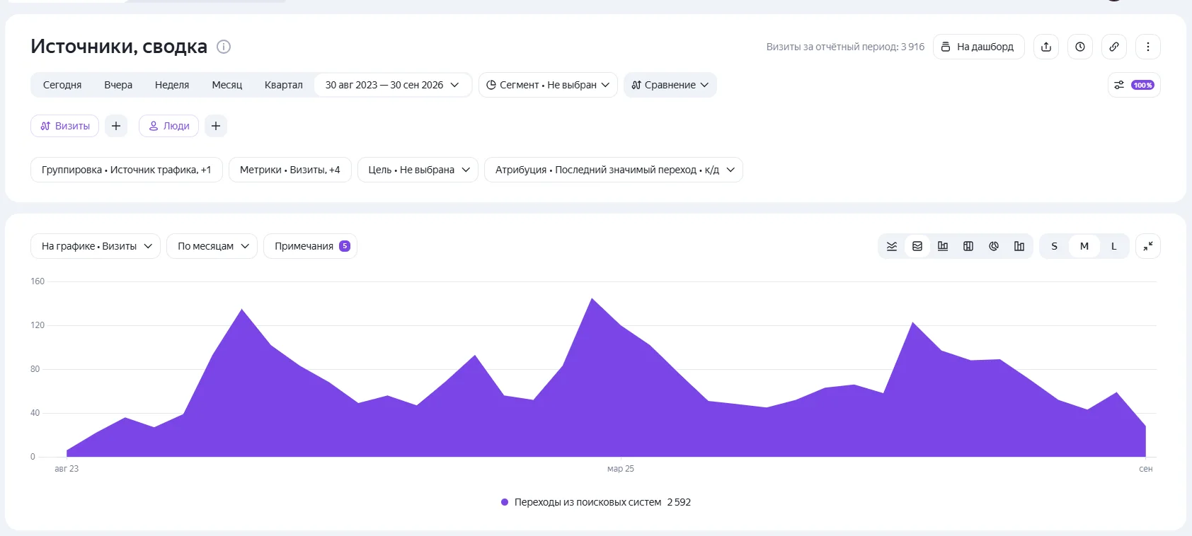Select the boxed stacked columns chart type
Viewport: 1192px width, 536px height.
point(968,246)
